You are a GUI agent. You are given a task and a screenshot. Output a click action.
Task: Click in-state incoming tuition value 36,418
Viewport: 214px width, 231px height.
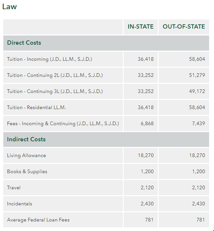pos(146,59)
